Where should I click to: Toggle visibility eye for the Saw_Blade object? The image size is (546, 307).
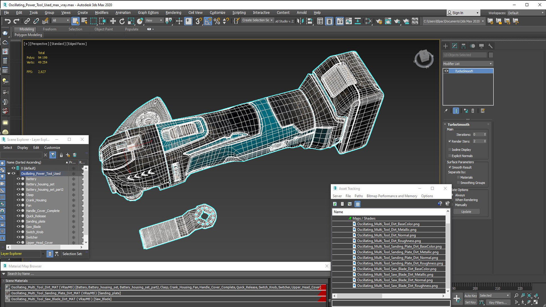tap(18, 227)
